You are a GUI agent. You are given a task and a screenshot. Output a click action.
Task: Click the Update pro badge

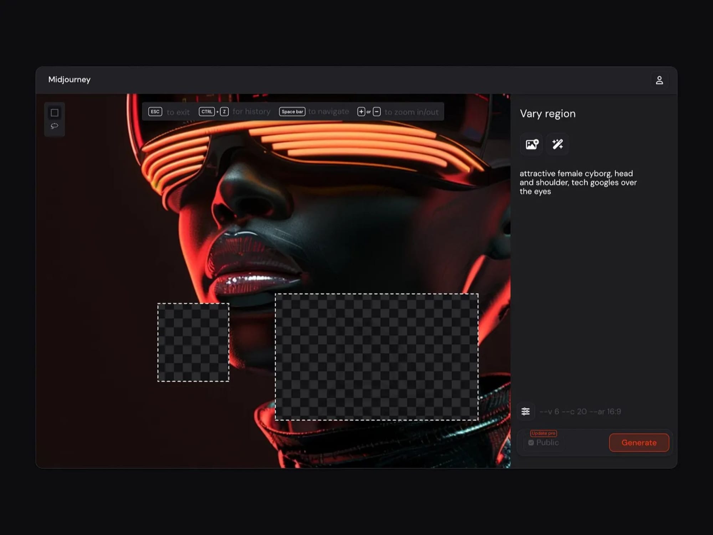coord(543,433)
